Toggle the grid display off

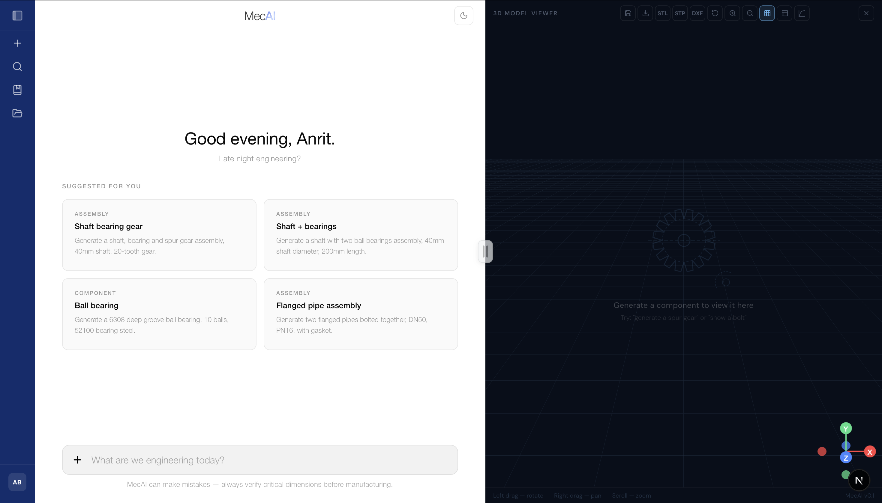coord(767,13)
